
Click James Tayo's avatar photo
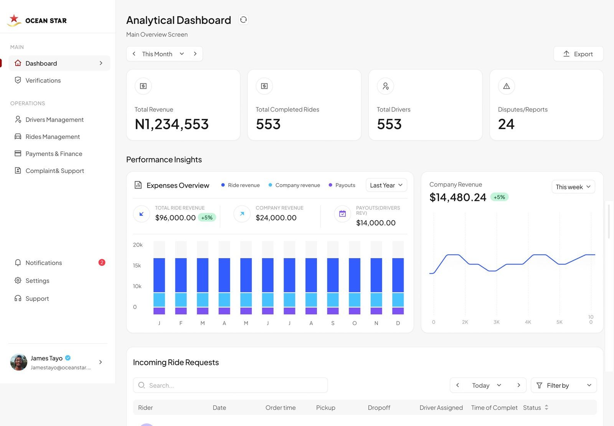coord(19,362)
